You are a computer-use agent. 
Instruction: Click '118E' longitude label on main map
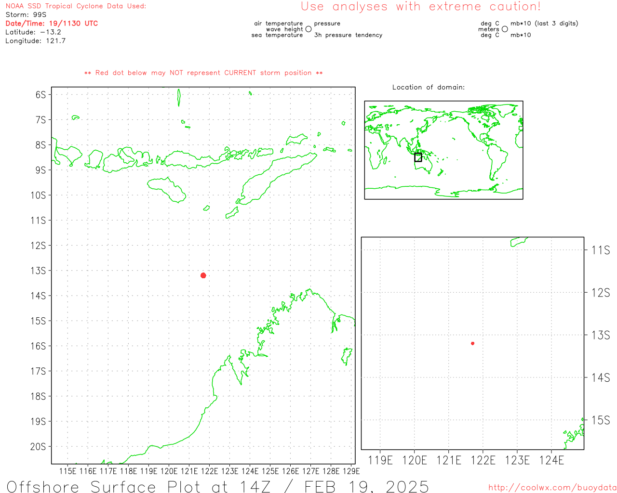coord(128,471)
